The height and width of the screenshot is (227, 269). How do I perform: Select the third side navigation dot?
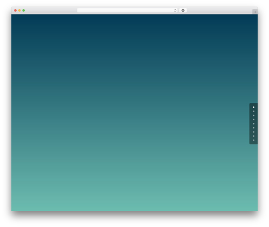253,115
